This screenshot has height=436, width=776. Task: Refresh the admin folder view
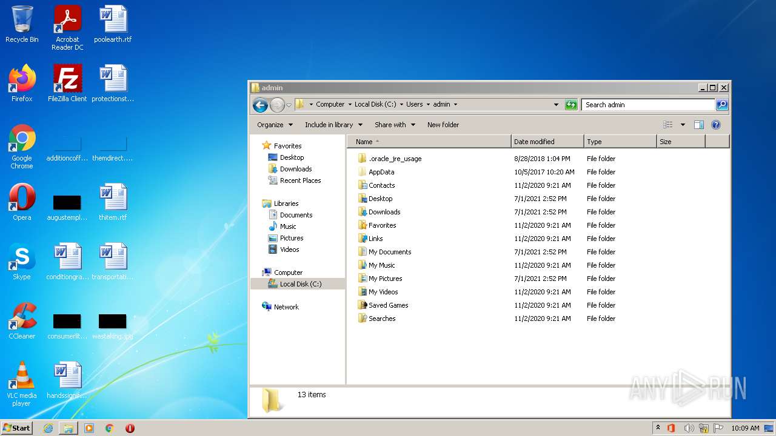571,105
